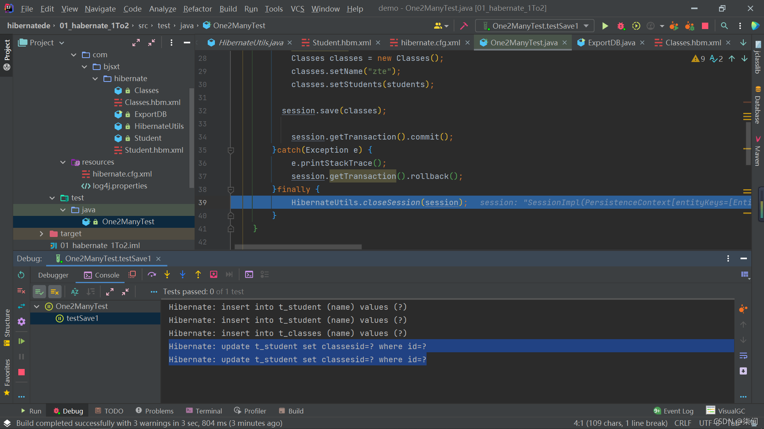Open the Profiler tool window
Screen dimensions: 764x429
[x=250, y=411]
